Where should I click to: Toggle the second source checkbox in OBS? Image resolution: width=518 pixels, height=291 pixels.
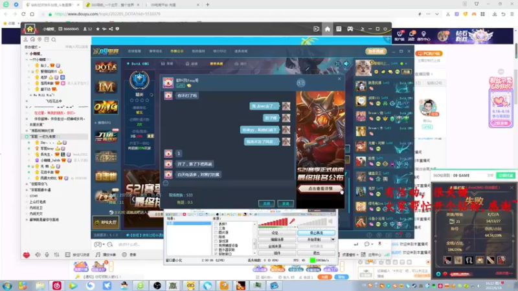[216, 228]
